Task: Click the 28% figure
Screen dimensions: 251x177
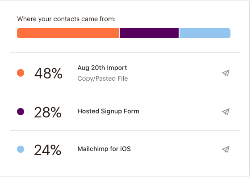Action: tap(48, 112)
